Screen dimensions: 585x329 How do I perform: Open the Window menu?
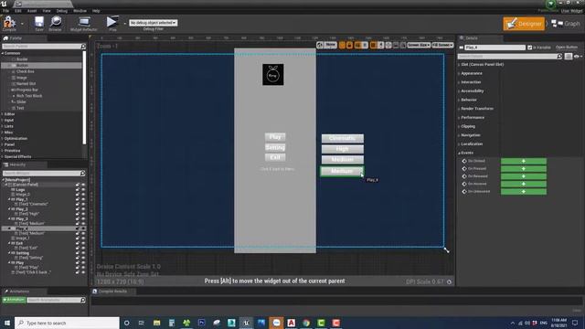pos(80,11)
